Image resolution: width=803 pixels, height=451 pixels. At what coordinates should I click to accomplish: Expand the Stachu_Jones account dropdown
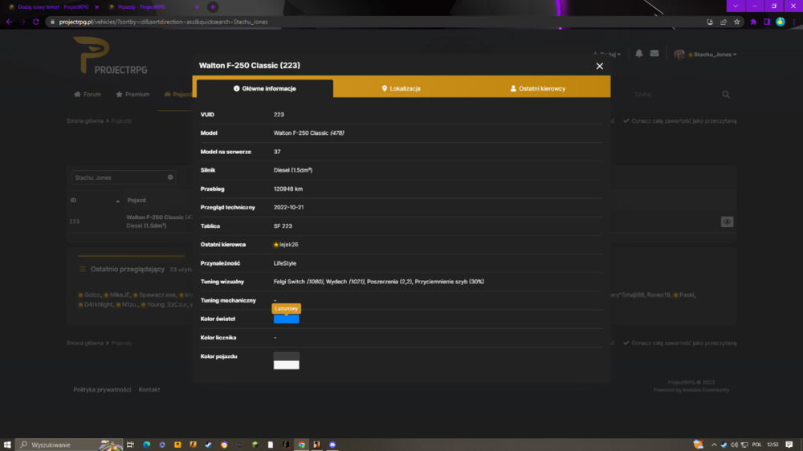pos(706,55)
